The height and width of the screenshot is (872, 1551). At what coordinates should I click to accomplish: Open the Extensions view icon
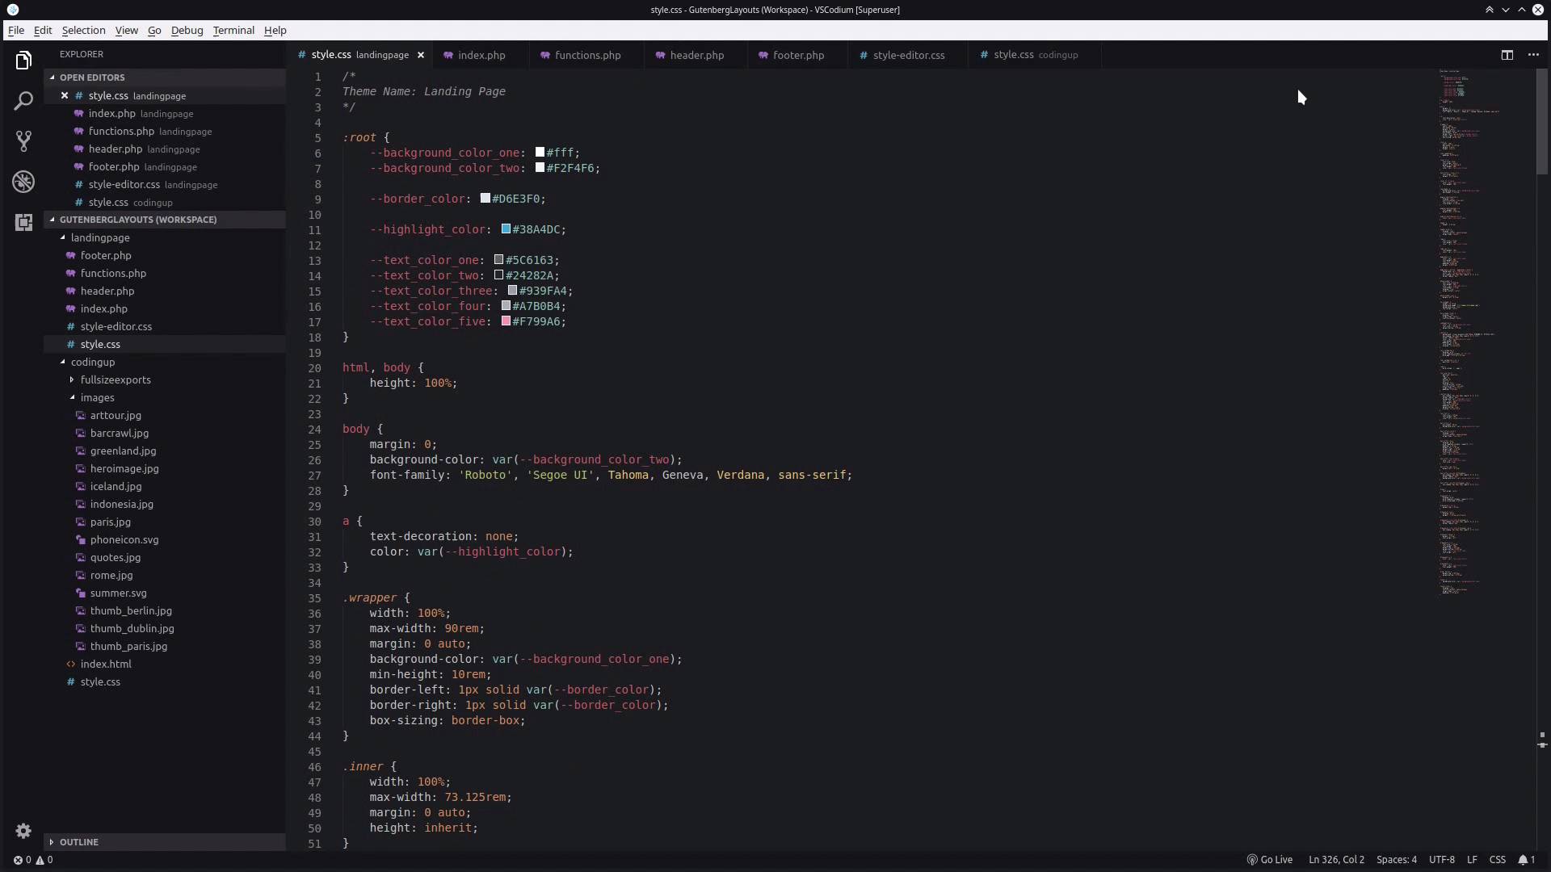point(23,222)
